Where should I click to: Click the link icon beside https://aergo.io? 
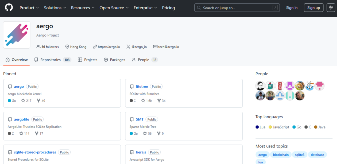pos(95,47)
